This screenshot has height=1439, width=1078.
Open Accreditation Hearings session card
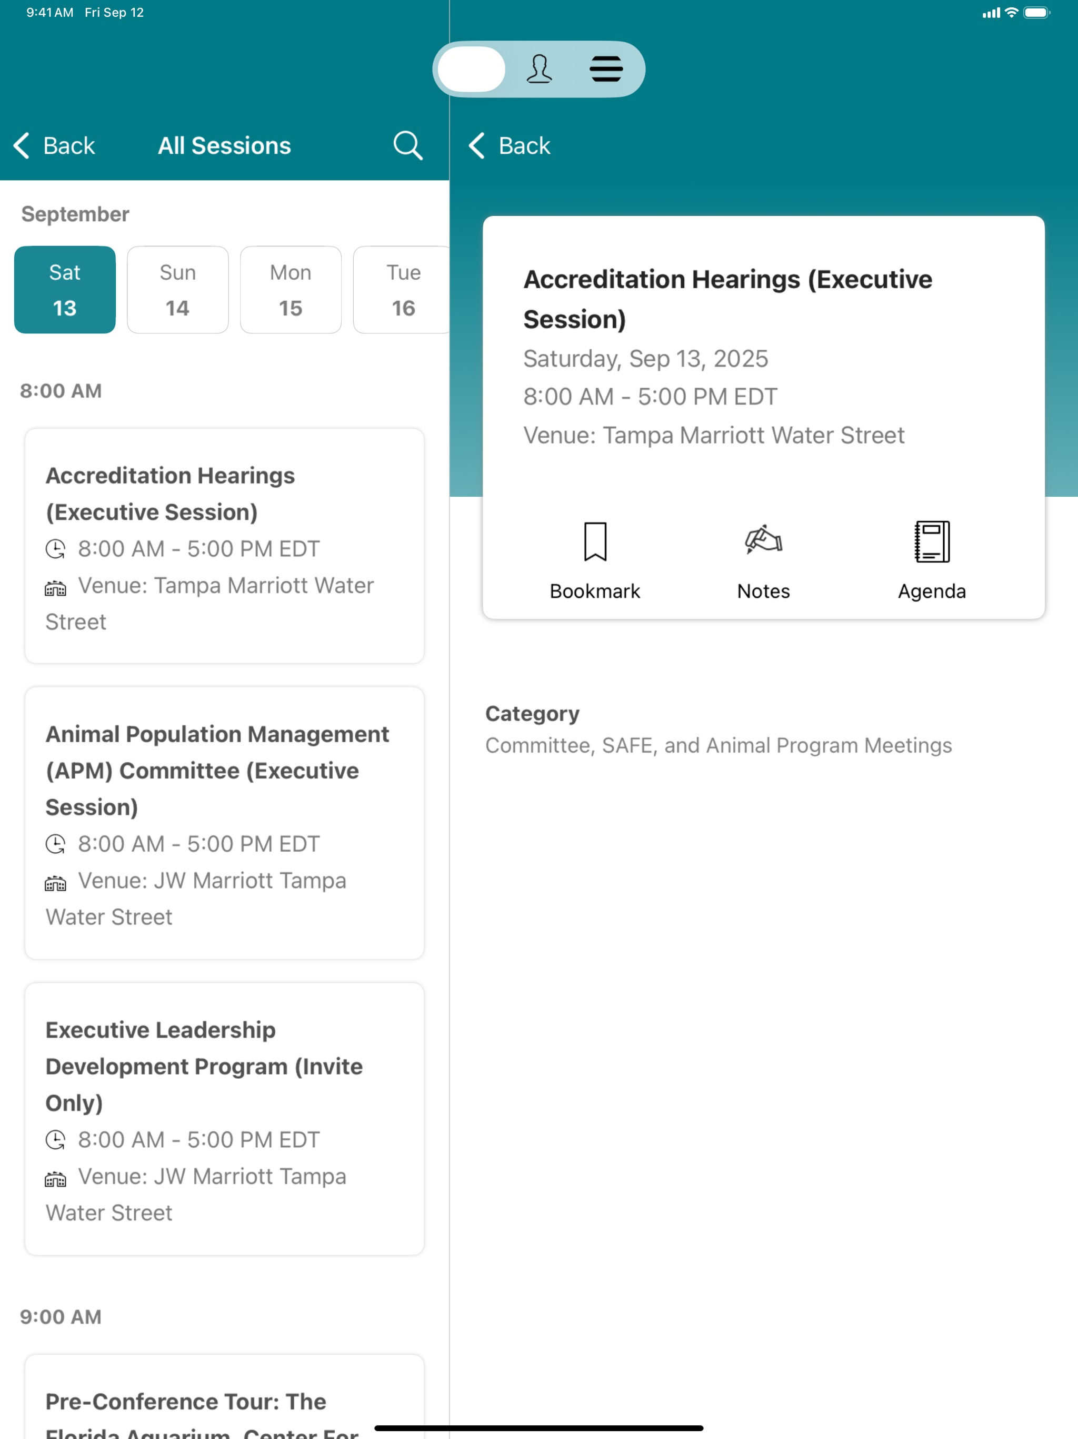pyautogui.click(x=224, y=546)
